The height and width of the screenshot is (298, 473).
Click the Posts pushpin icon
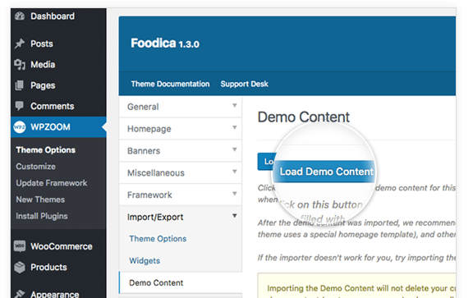pyautogui.click(x=20, y=44)
